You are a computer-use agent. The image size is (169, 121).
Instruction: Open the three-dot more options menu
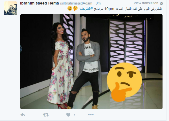pyautogui.click(x=91, y=115)
